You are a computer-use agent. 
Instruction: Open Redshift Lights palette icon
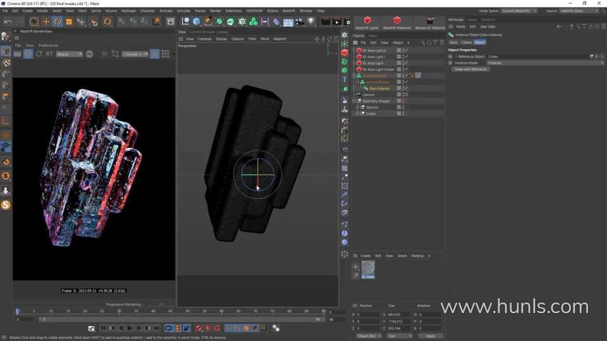[367, 23]
